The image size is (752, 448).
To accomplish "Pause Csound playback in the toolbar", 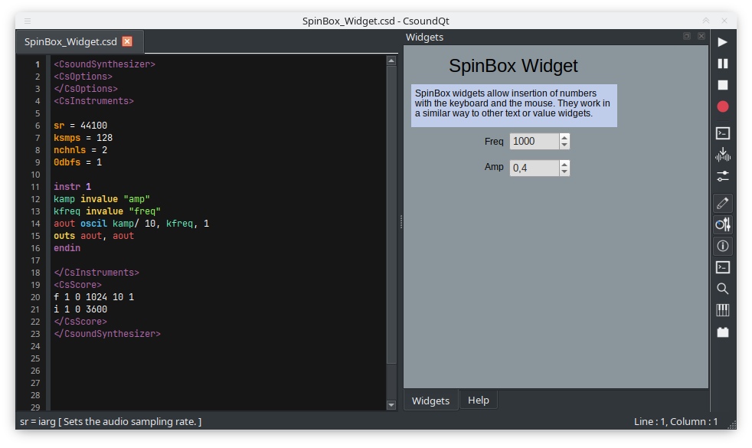I will [x=722, y=64].
